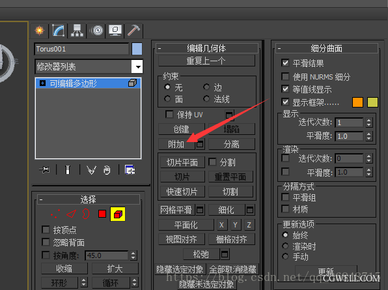
Task: Open the Motion panel tab
Action: coord(96,31)
